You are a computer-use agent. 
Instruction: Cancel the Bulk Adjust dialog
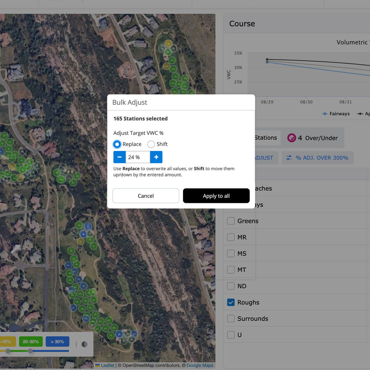146,196
